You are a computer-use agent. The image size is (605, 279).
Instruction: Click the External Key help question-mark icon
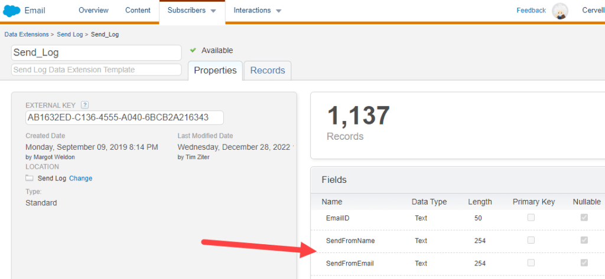pyautogui.click(x=84, y=104)
